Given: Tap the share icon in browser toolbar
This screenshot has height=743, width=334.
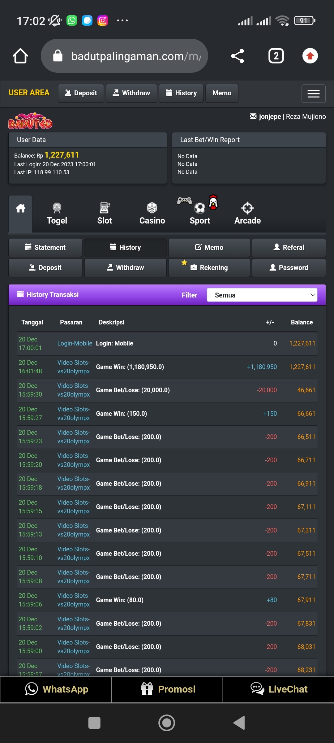Looking at the screenshot, I should coord(238,56).
